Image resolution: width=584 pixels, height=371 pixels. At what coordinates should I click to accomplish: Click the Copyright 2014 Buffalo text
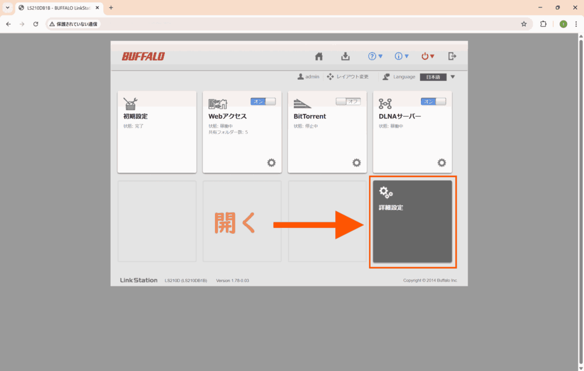(430, 280)
